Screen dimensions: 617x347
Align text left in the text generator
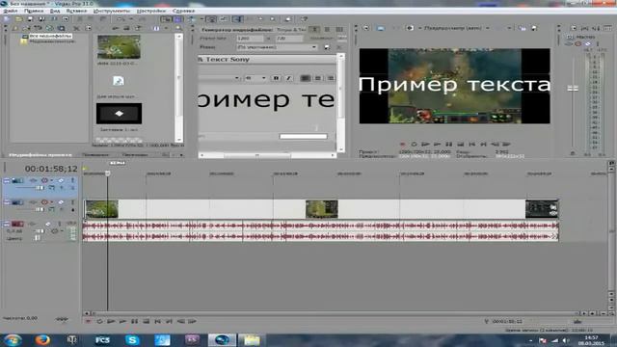[x=305, y=78]
